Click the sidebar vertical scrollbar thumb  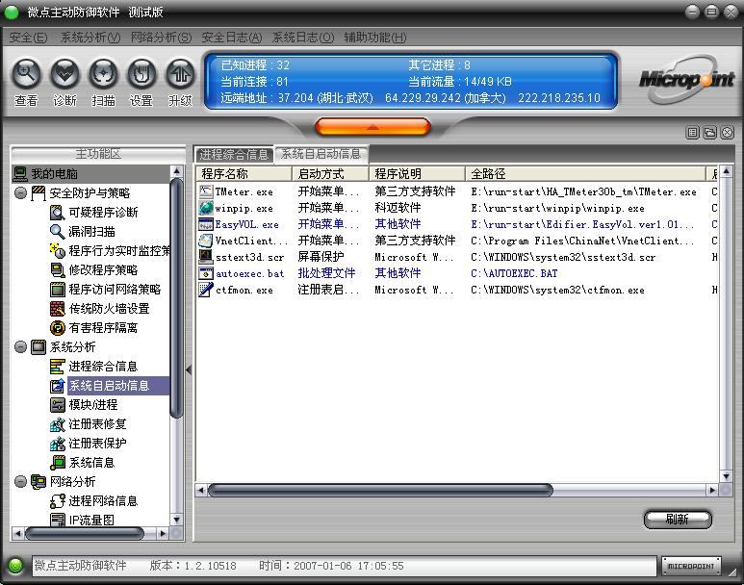coord(176,298)
